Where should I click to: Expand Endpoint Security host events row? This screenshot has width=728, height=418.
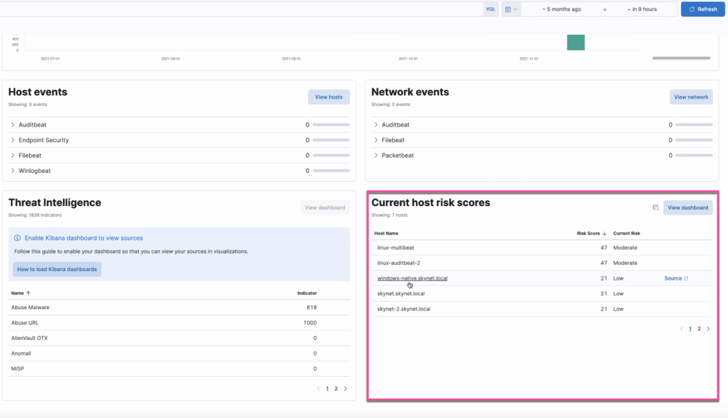pos(13,140)
